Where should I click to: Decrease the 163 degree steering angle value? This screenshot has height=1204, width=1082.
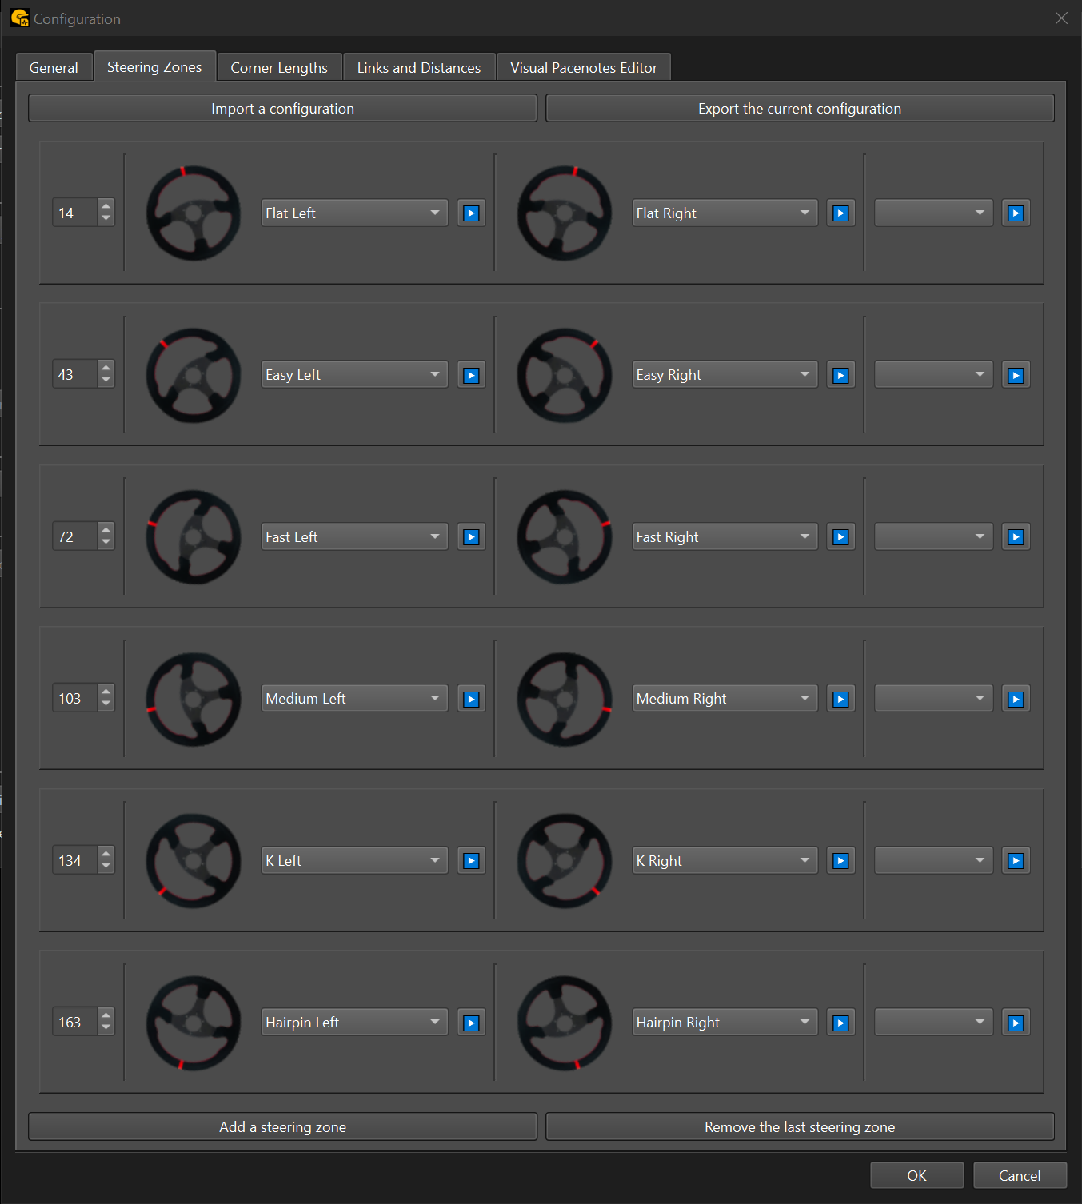106,1028
